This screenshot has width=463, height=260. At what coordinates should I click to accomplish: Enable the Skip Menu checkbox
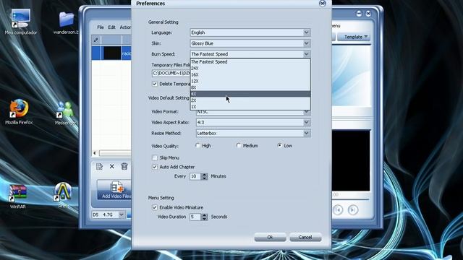point(155,157)
